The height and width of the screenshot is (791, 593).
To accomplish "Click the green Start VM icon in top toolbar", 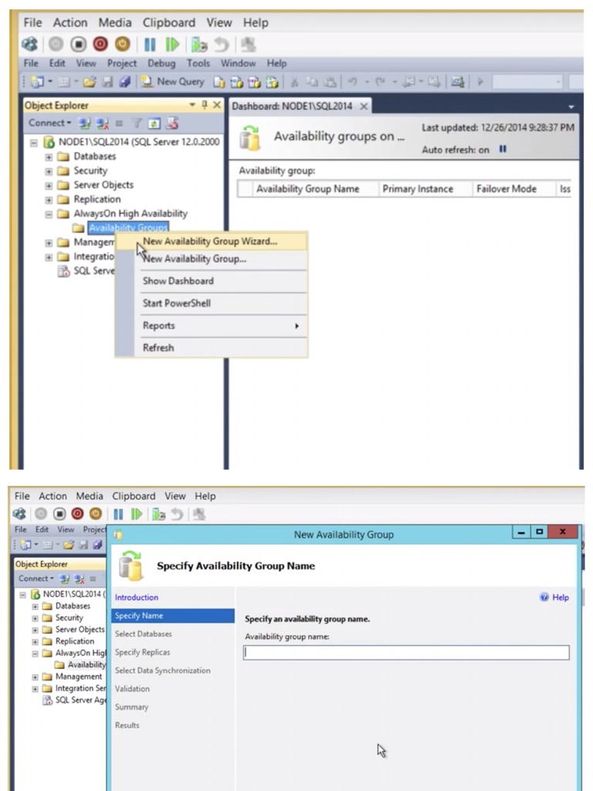I will (172, 44).
